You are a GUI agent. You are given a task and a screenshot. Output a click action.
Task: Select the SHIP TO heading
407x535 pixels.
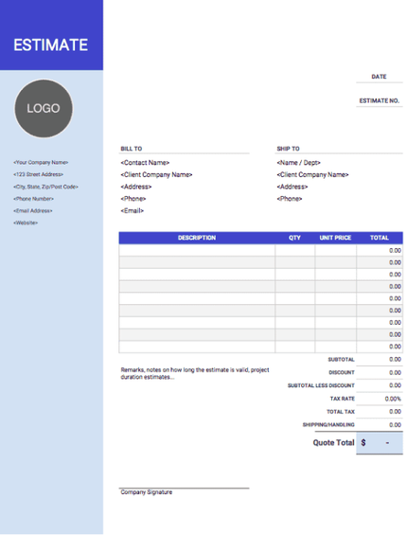(x=288, y=149)
